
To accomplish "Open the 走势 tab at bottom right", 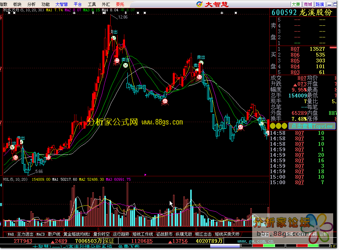I will pyautogui.click(x=301, y=234).
